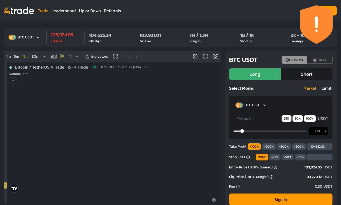Open more options next to the Volume label

pyautogui.click(x=25, y=74)
